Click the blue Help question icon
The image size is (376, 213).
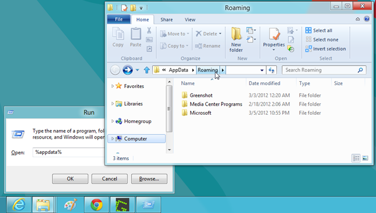pos(367,19)
